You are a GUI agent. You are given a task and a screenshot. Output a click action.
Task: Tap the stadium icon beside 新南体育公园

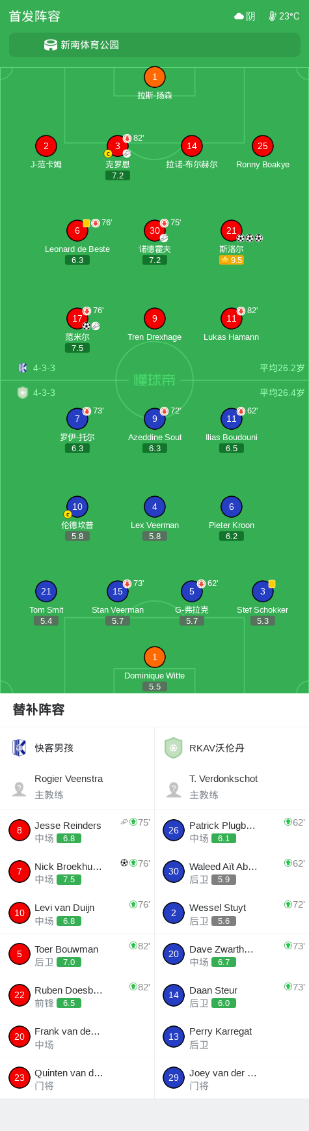pyautogui.click(x=51, y=45)
